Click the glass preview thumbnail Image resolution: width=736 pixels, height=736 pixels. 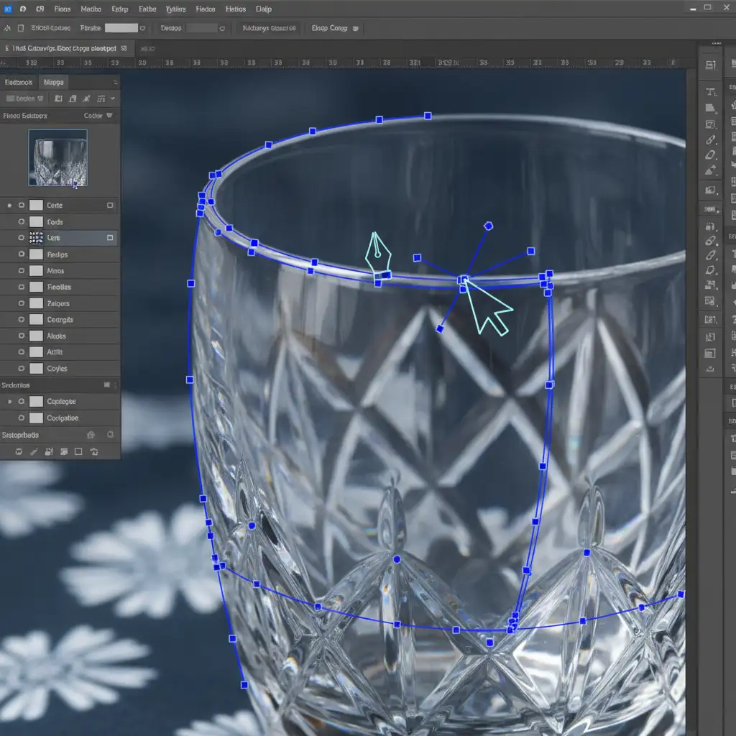57,157
